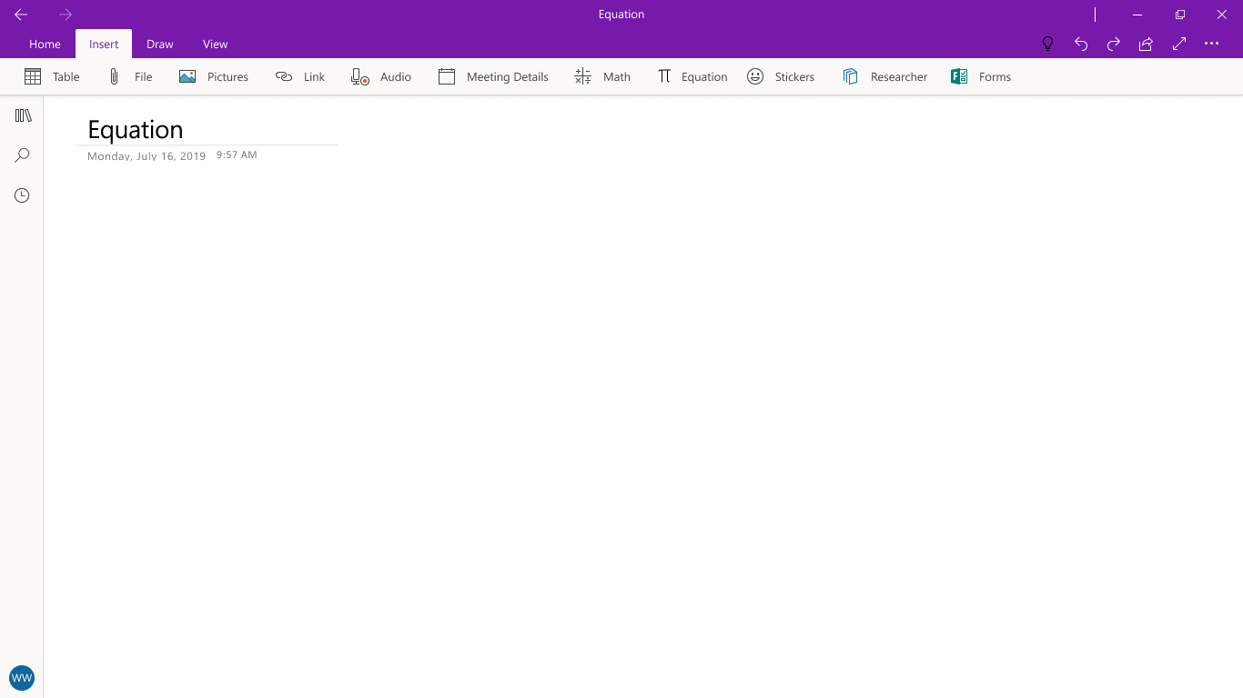Insert a Forms quiz

[x=981, y=77]
